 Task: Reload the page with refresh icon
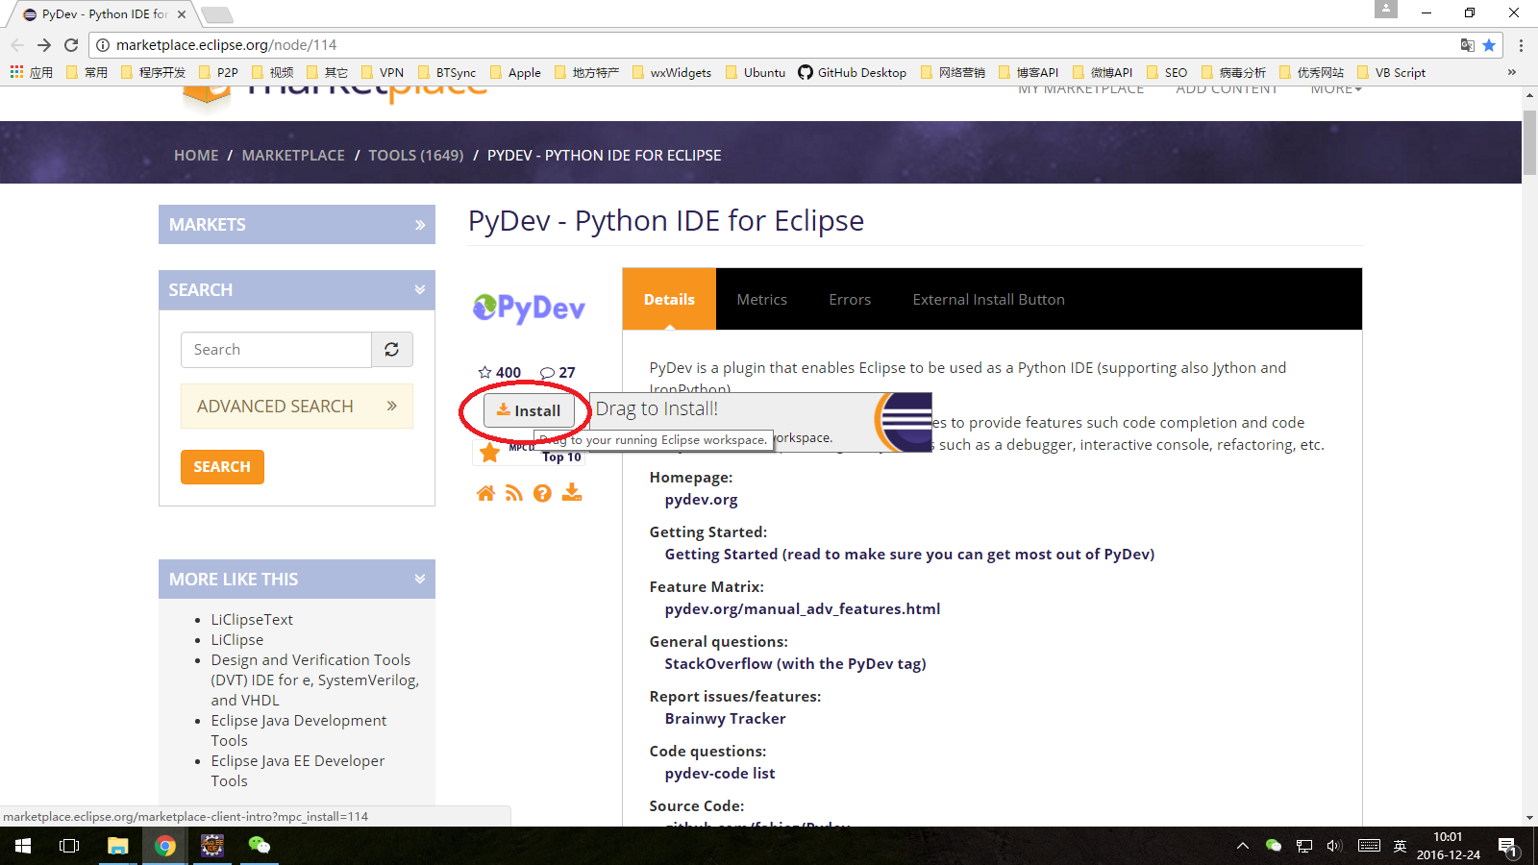(71, 45)
